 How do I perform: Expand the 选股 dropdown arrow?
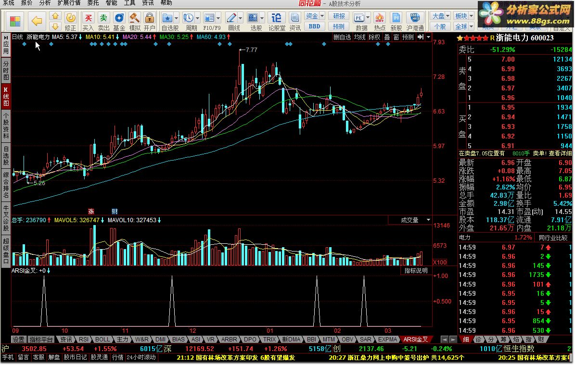pos(262,18)
